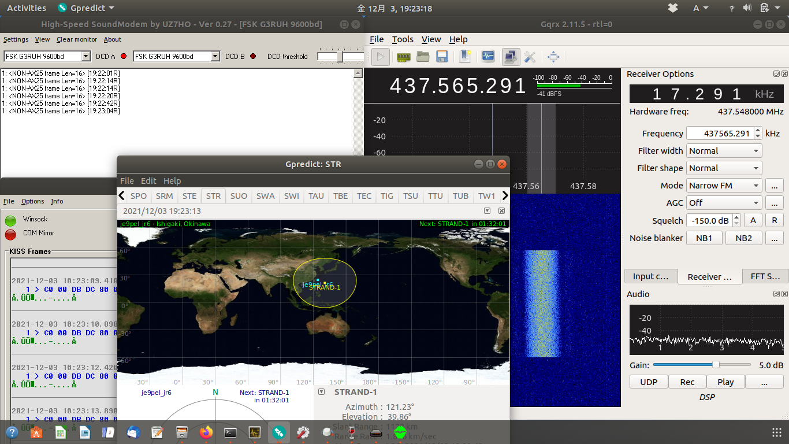Switch to the Input controls tab in Gqrx
This screenshot has height=444, width=789.
pos(651,276)
